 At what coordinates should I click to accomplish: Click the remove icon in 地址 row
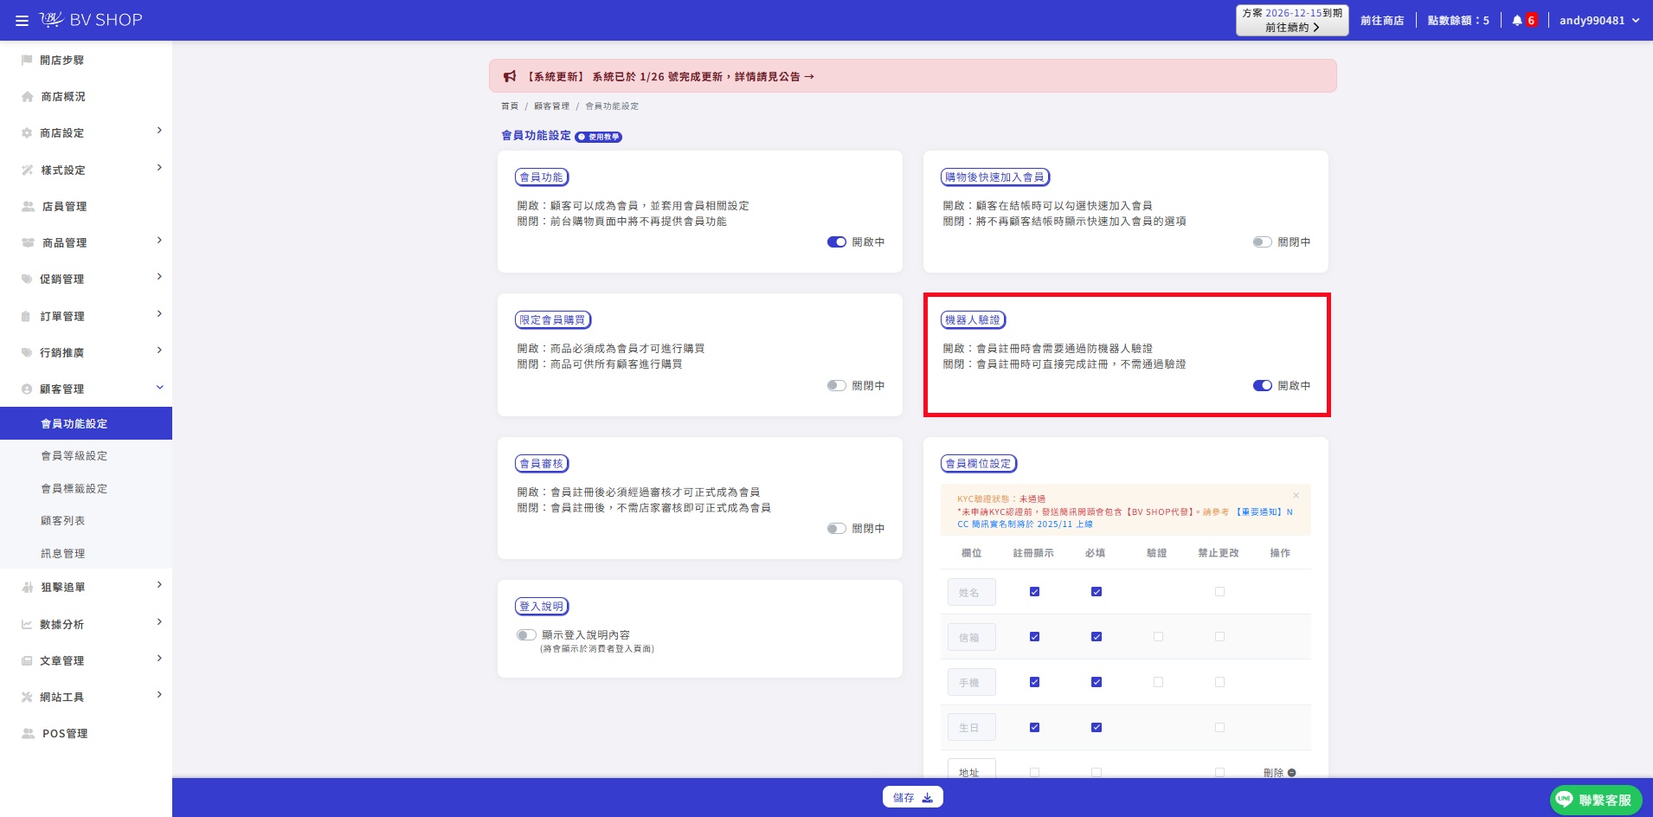click(x=1291, y=773)
